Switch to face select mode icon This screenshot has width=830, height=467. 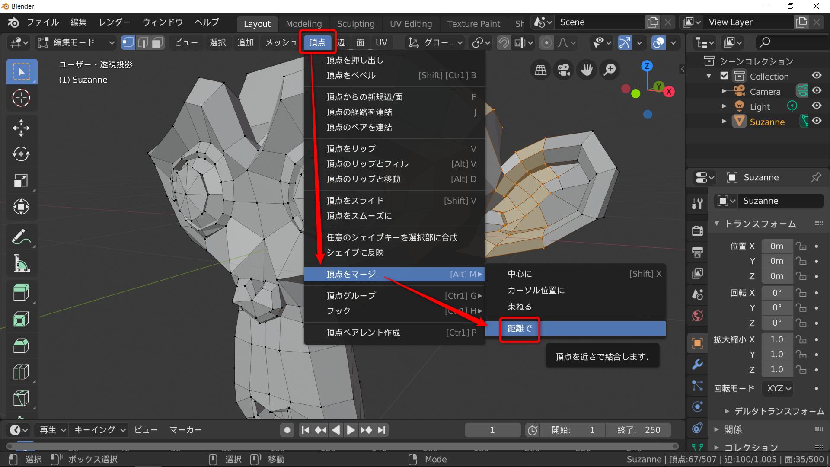(157, 42)
